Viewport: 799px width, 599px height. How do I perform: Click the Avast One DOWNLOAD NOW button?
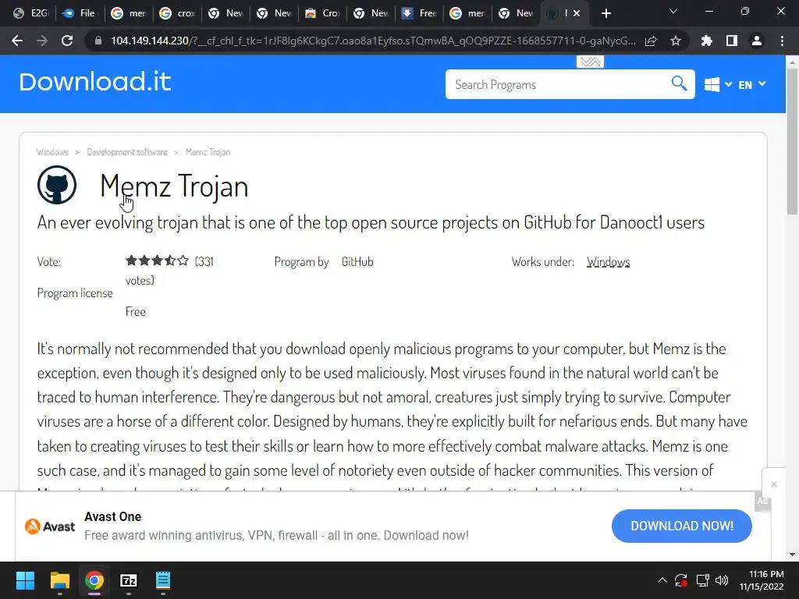681,526
